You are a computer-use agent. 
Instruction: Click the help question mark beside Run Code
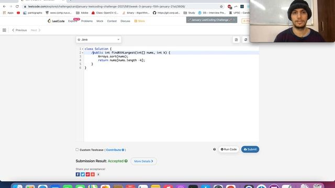[x=215, y=149]
